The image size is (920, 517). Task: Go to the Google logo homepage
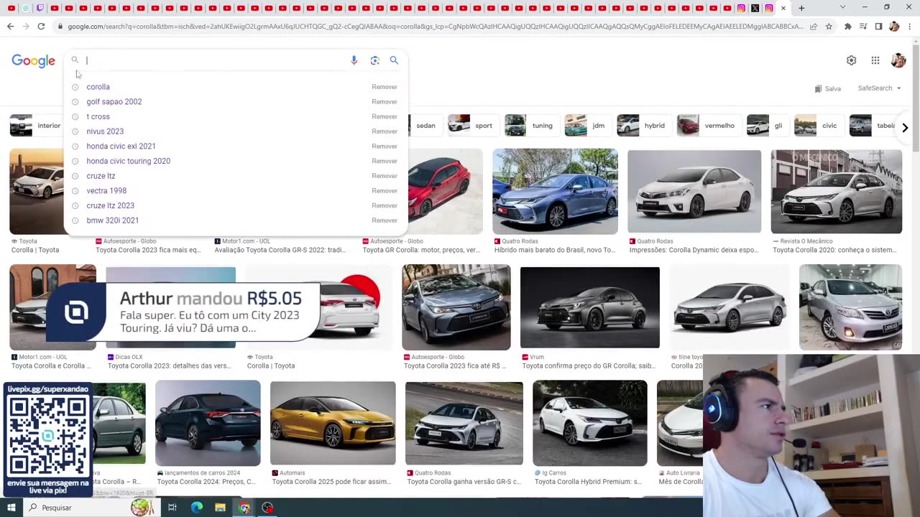click(x=33, y=61)
